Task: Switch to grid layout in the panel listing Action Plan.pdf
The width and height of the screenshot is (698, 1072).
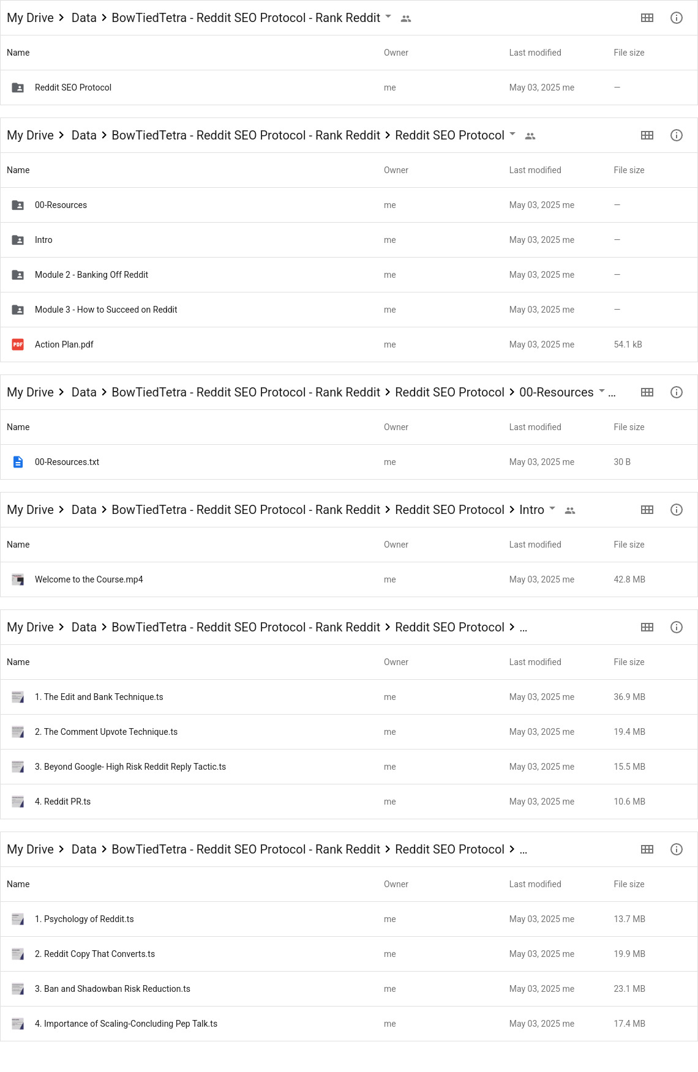Action: 647,135
